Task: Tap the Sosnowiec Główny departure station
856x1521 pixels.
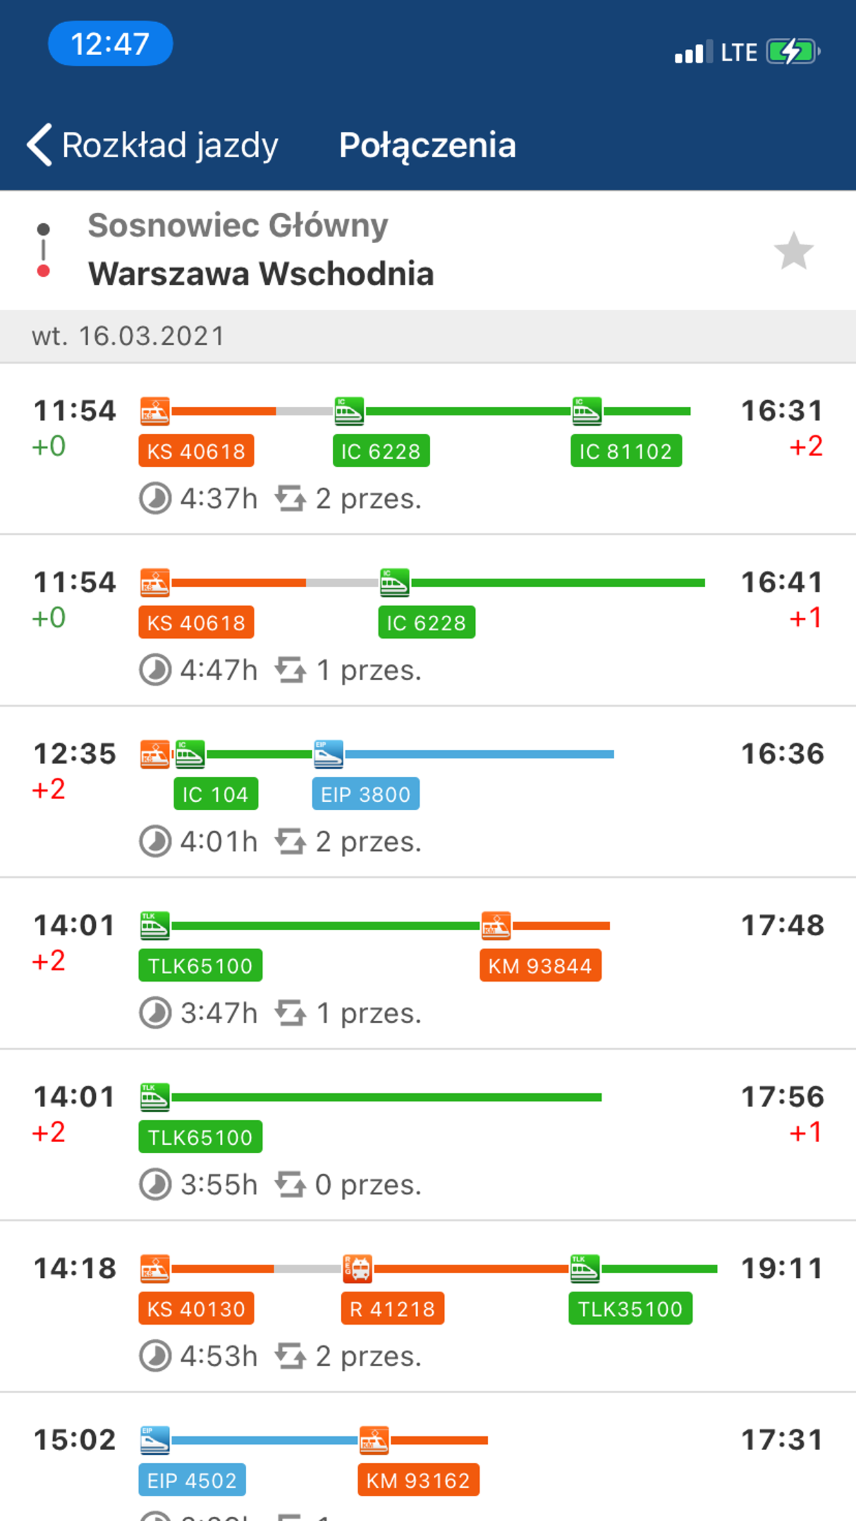Action: coord(238,225)
